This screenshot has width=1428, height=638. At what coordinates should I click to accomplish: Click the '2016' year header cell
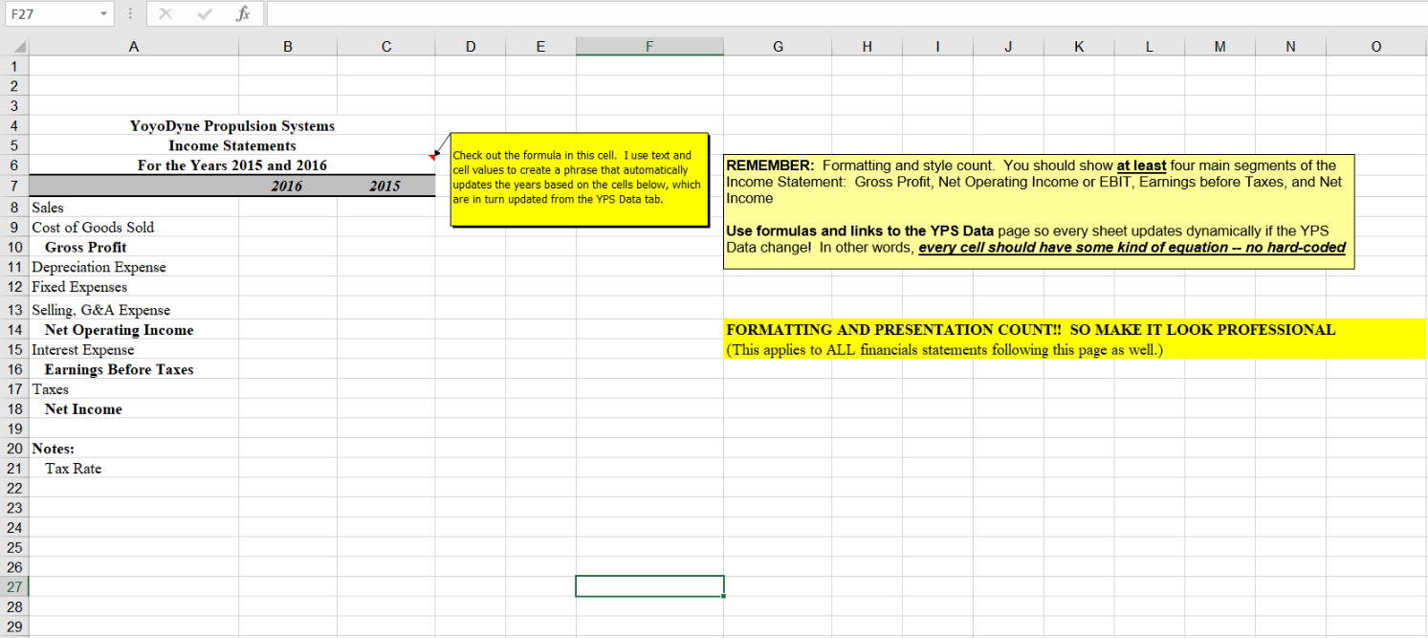click(286, 186)
